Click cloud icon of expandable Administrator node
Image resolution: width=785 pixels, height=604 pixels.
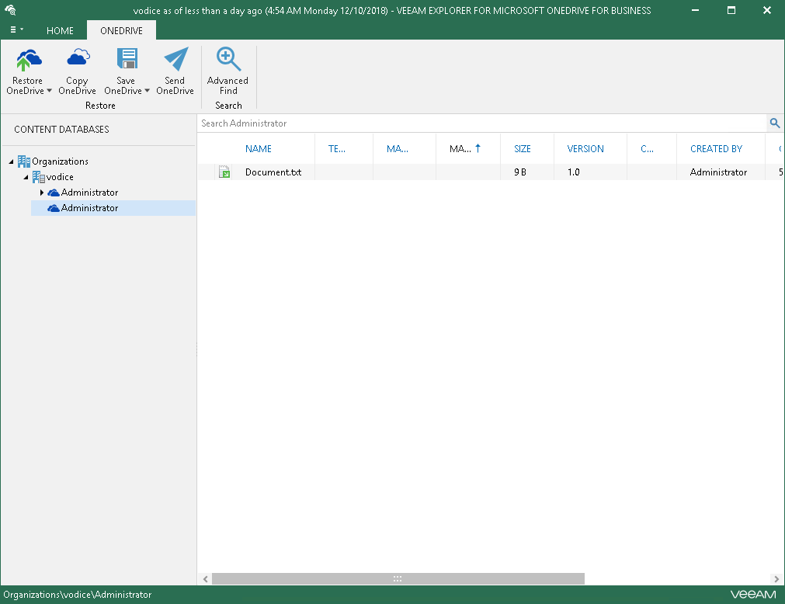[x=54, y=193]
